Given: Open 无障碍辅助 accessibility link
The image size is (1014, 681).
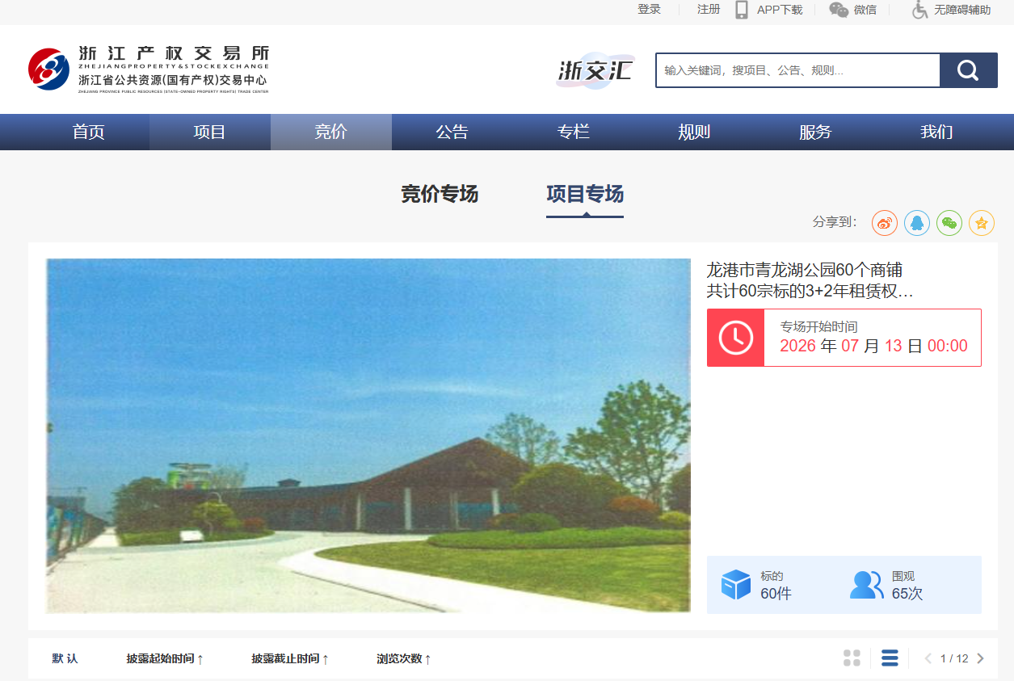Looking at the screenshot, I should point(962,10).
